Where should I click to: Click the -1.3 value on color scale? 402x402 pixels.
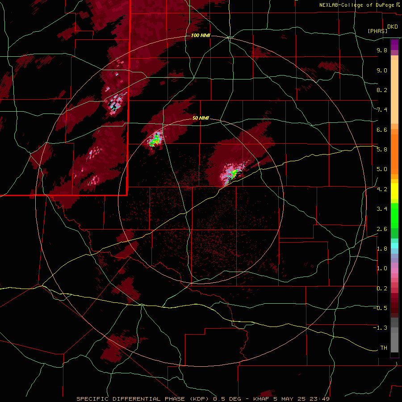click(380, 328)
